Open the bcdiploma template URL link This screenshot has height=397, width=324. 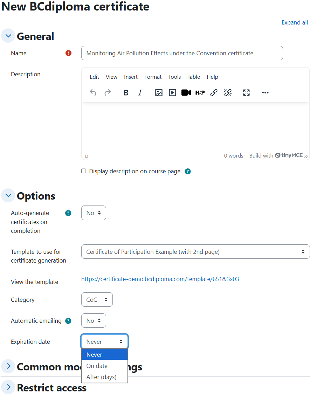coord(160,279)
